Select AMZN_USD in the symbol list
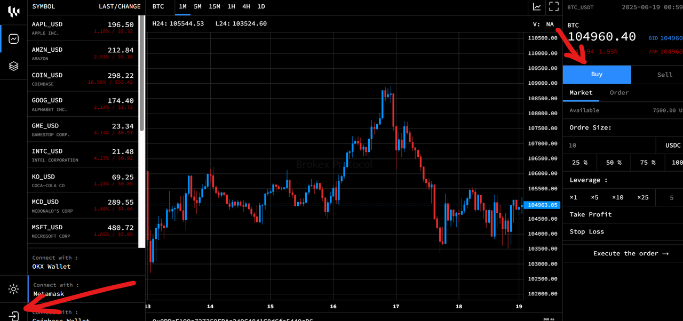This screenshot has width=683, height=321. 83,53
